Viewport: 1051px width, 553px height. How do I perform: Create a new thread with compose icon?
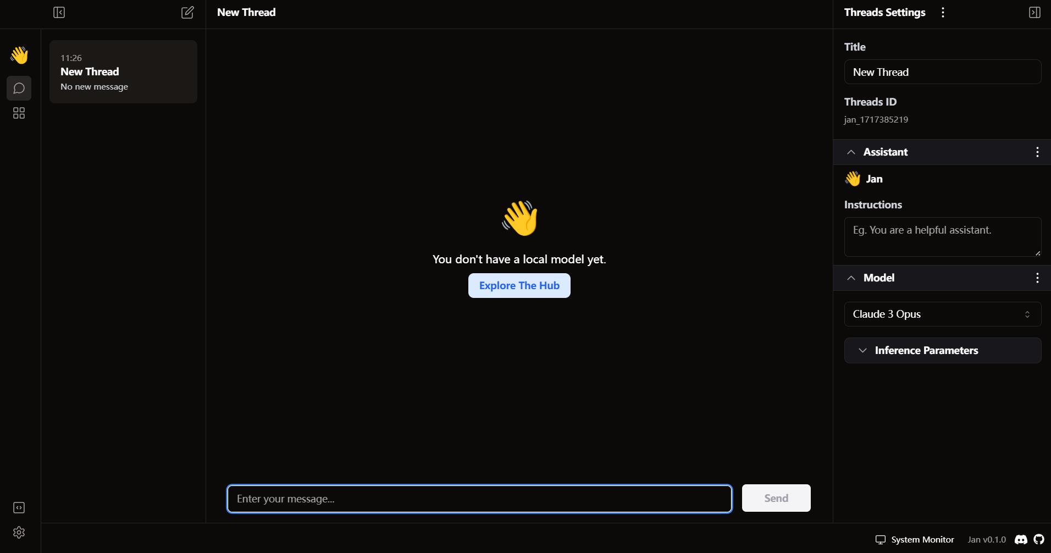click(x=187, y=12)
